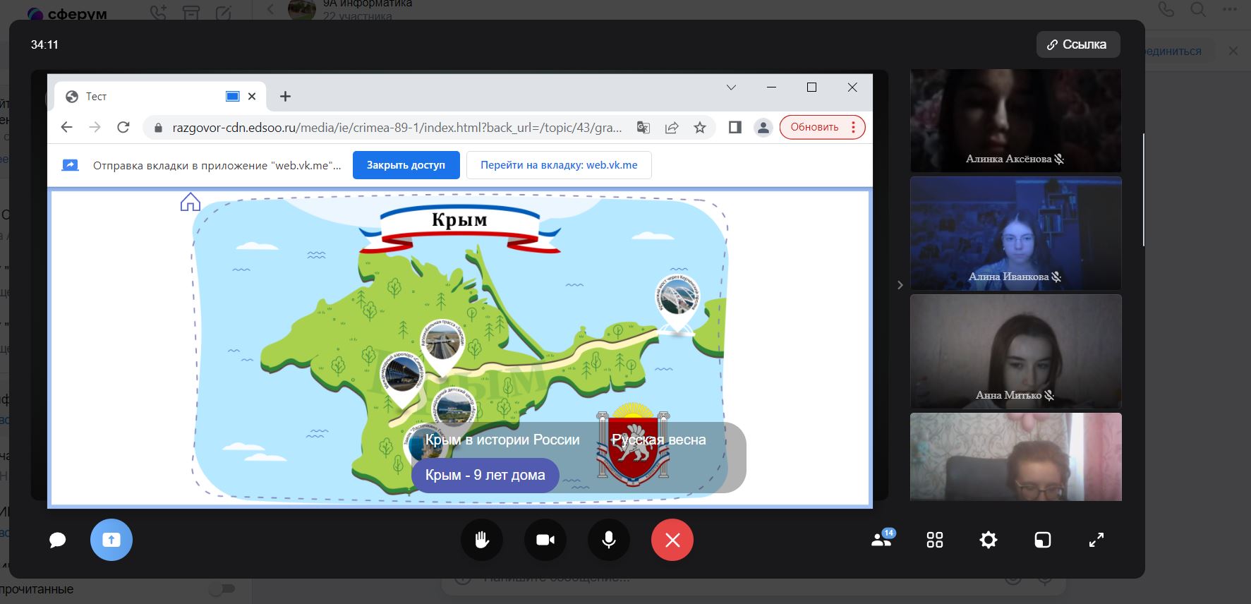Expand the call to fullscreen
This screenshot has width=1251, height=604.
(x=1096, y=540)
